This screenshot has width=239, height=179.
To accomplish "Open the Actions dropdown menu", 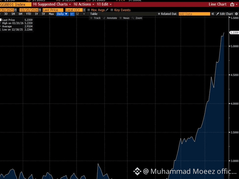I will click(84, 4).
